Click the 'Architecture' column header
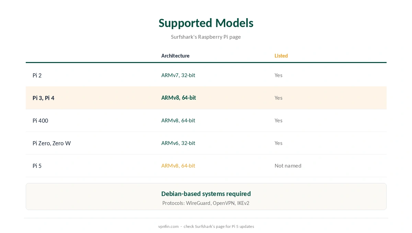The width and height of the screenshot is (412, 233). click(x=175, y=56)
